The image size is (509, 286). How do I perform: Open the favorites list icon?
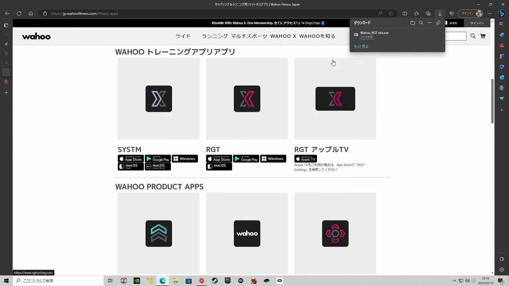[416, 14]
